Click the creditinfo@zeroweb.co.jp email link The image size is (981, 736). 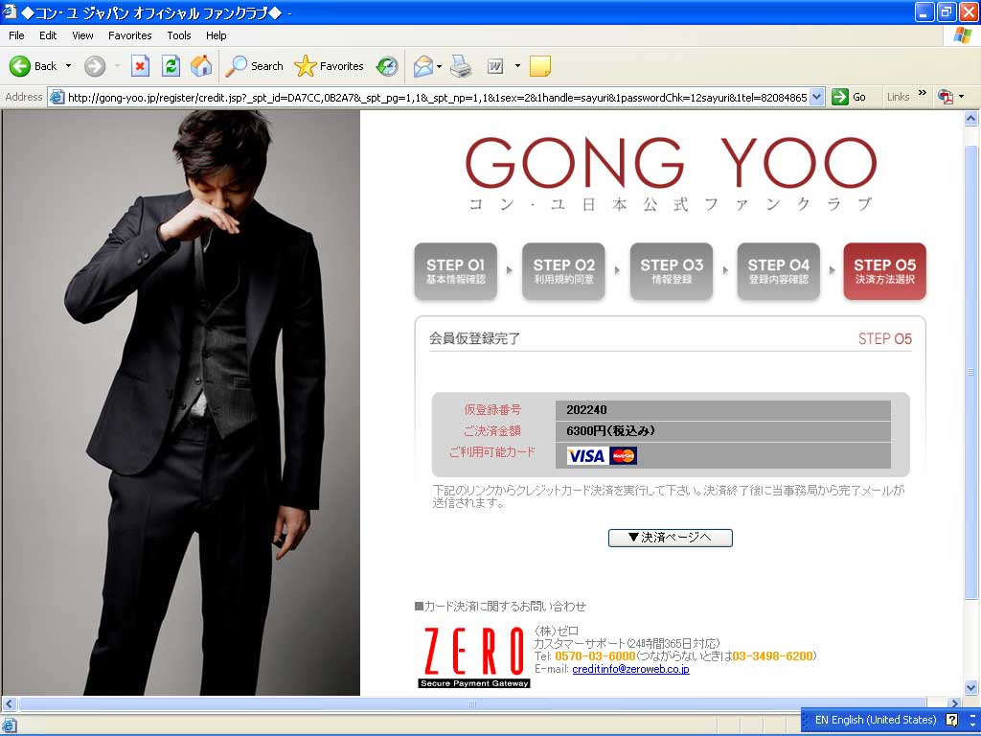click(630, 669)
